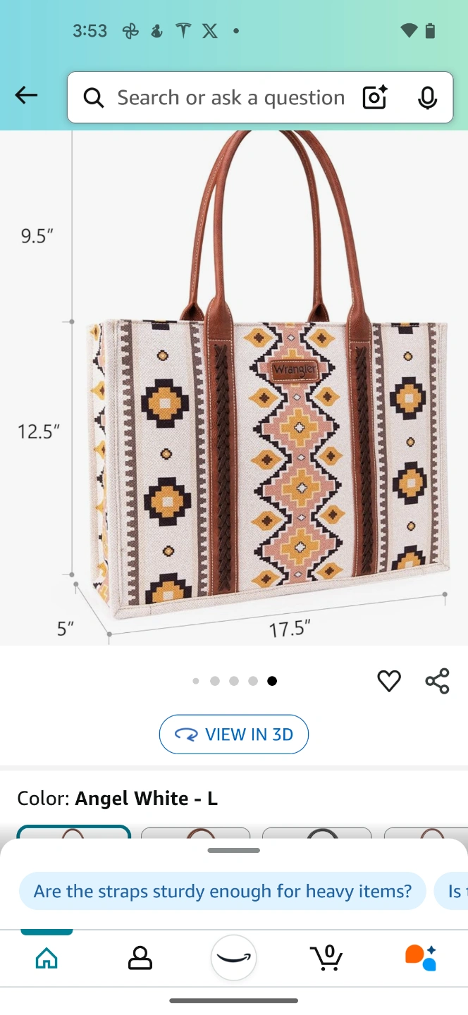Select the third bag color swatch

317,833
